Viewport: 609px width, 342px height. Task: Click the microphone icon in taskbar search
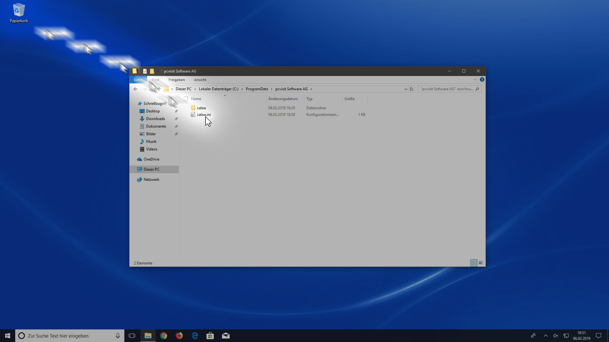118,336
